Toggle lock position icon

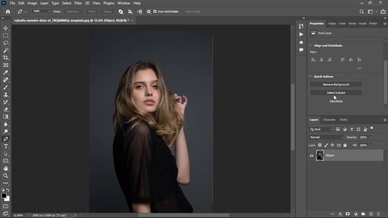click(332, 145)
